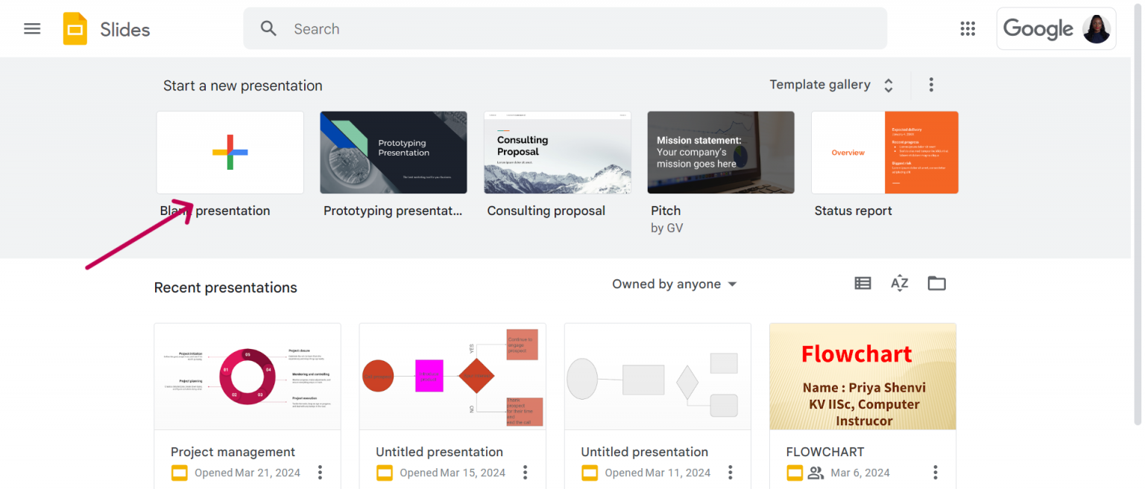The width and height of the screenshot is (1145, 489).
Task: Open kebab menu on Untitled presentation from Mar 15
Action: point(525,472)
